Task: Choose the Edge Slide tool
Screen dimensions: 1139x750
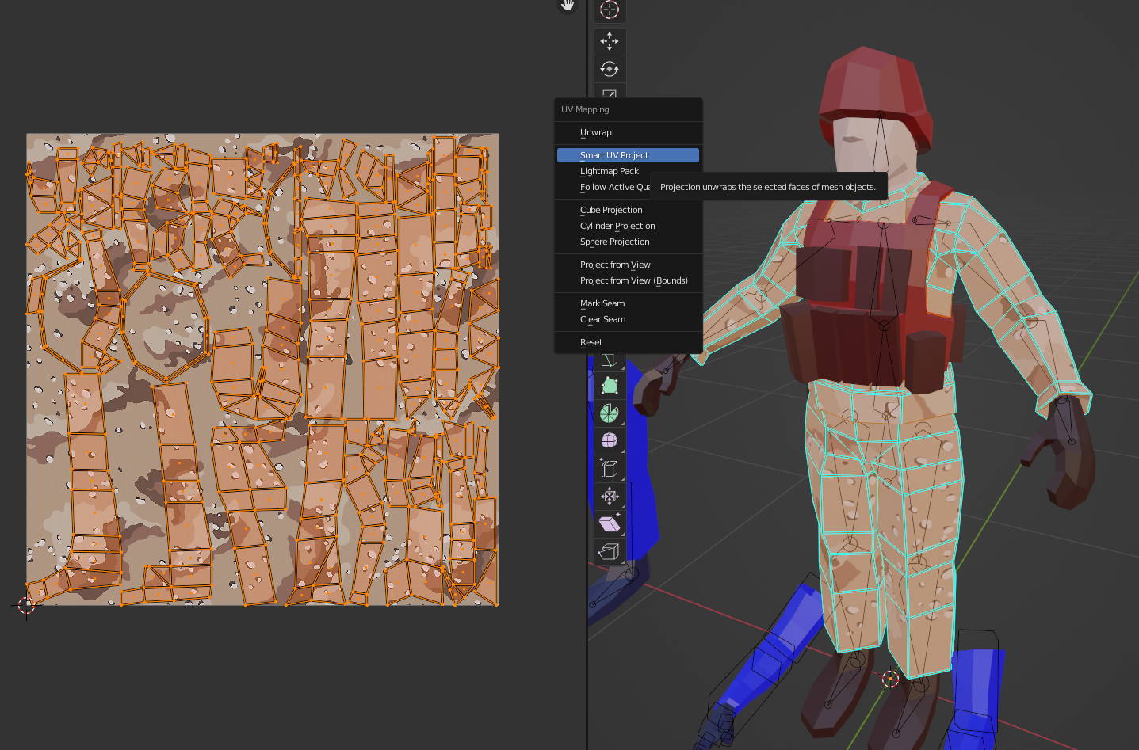Action: (609, 469)
